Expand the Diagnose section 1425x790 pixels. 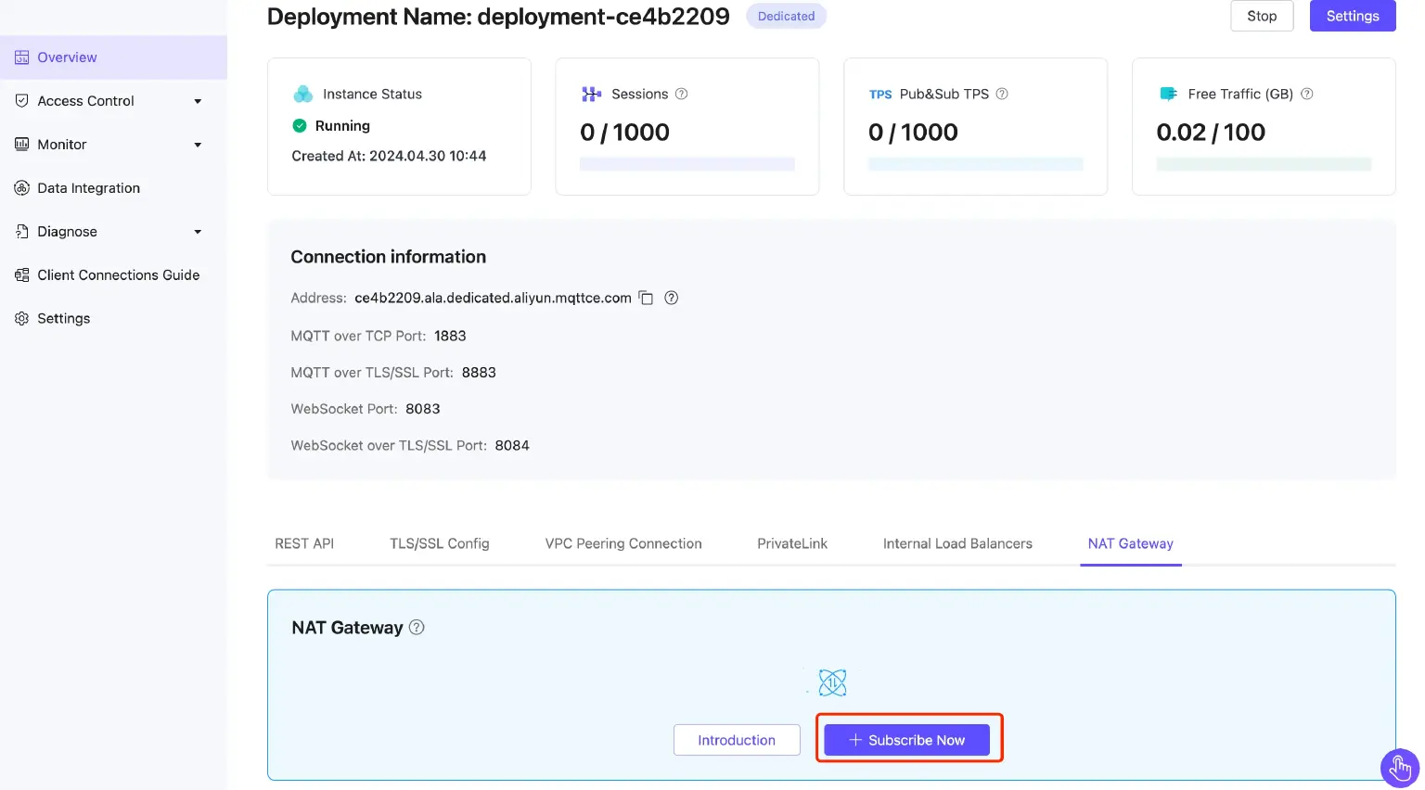coord(197,231)
